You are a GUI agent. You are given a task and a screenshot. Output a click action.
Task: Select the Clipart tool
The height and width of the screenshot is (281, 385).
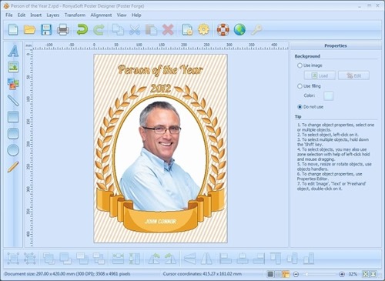coord(13,84)
